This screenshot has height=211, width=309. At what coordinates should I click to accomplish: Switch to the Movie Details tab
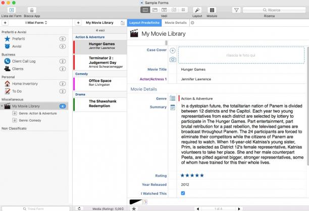176,23
